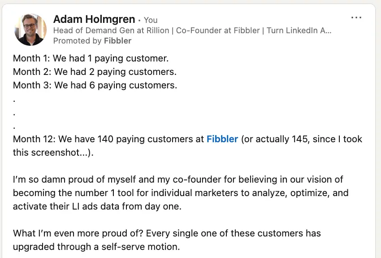Viewport: 381px width, 258px height.
Task: Click the "Month 3" paying customers line
Action: (x=95, y=85)
